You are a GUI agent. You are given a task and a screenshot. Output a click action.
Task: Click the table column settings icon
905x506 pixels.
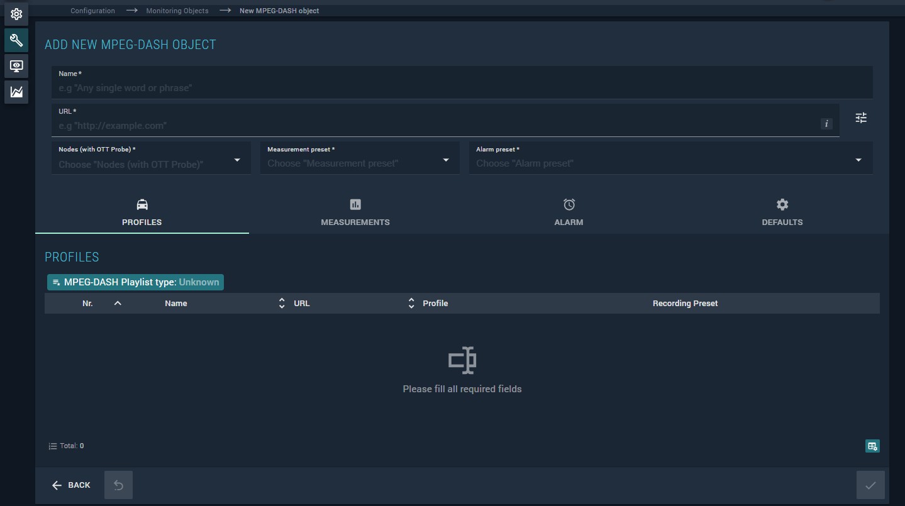click(872, 446)
